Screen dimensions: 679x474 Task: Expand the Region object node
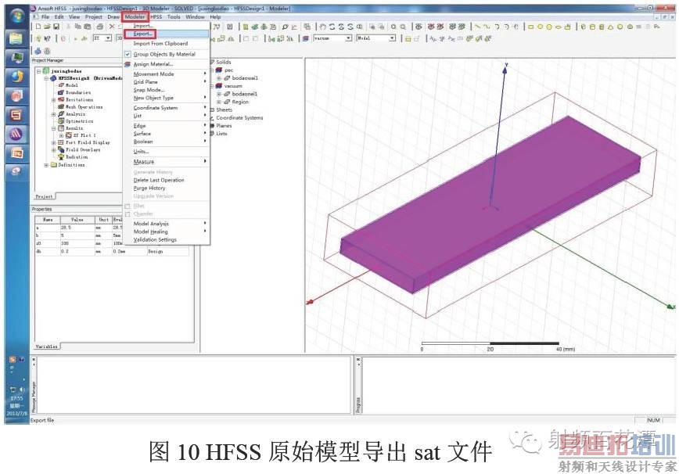pos(219,102)
